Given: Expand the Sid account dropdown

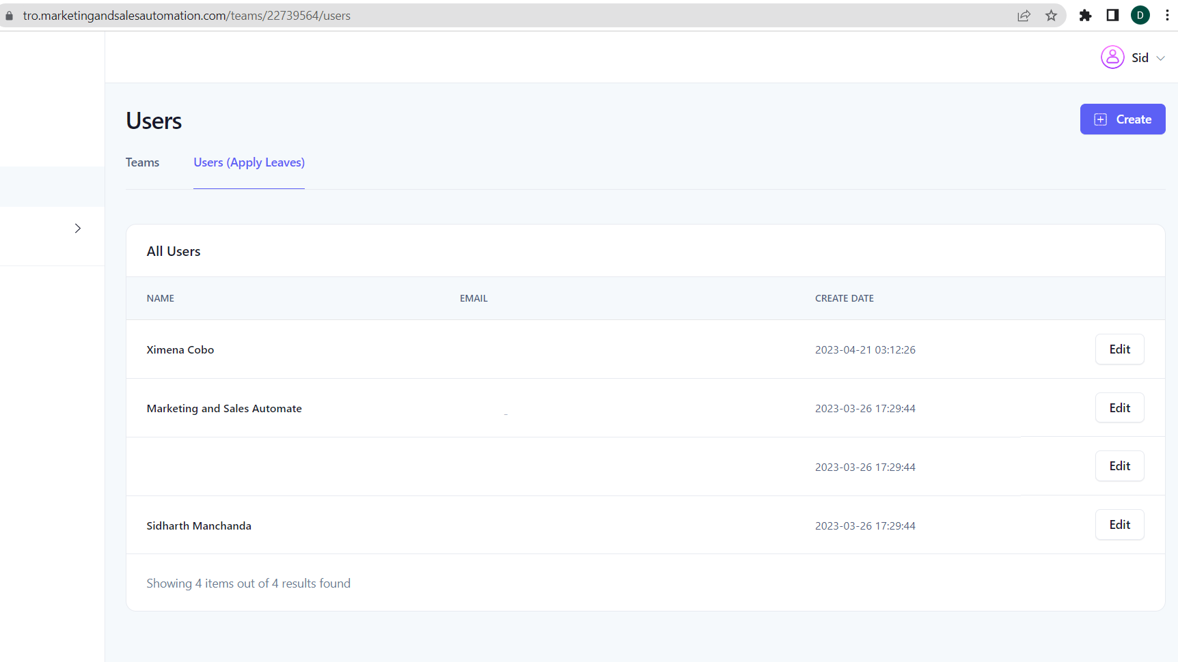Looking at the screenshot, I should coord(1160,58).
